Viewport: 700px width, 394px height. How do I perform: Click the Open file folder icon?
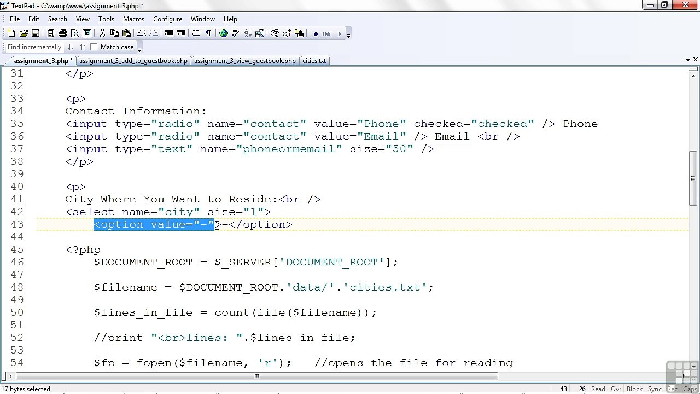tap(24, 33)
